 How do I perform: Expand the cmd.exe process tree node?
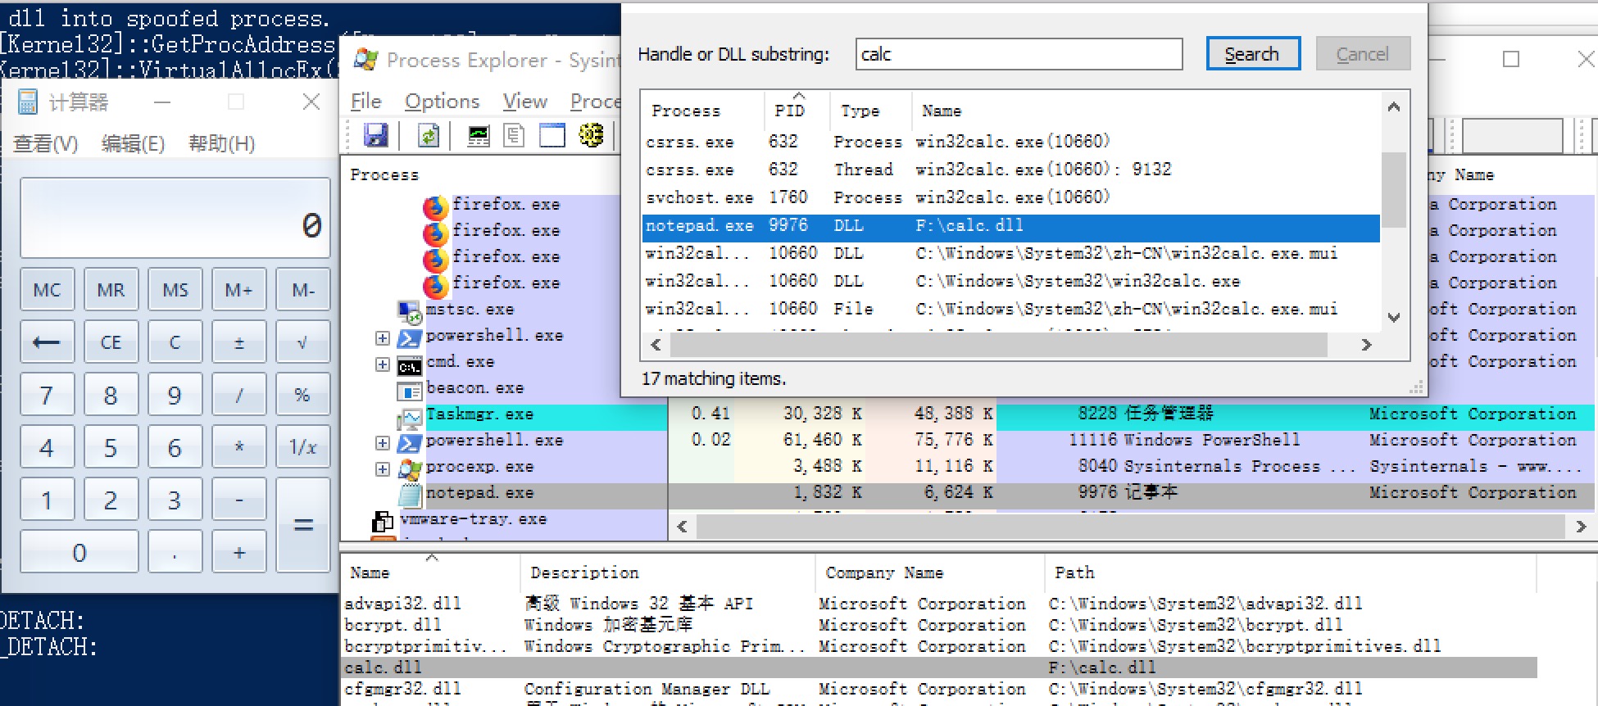tap(383, 364)
